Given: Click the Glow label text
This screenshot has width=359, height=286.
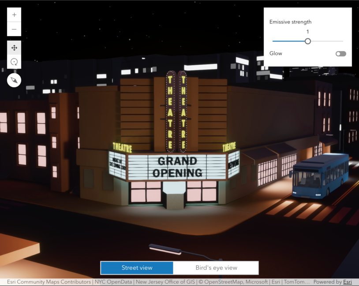Looking at the screenshot, I should pos(276,53).
